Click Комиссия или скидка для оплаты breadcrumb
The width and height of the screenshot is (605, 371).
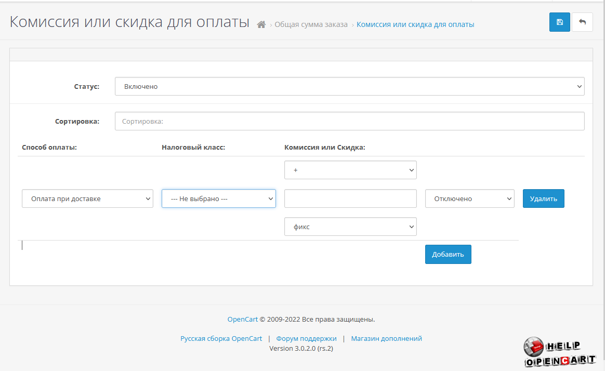point(415,24)
